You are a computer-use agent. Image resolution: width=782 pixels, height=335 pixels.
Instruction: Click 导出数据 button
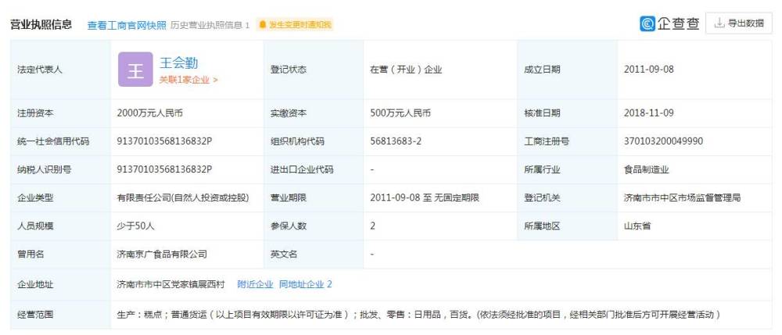tap(739, 23)
